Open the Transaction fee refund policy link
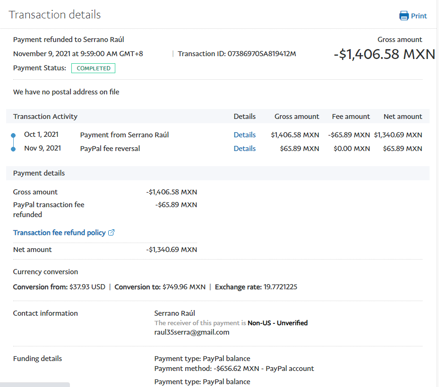This screenshot has width=439, height=387. pyautogui.click(x=60, y=233)
